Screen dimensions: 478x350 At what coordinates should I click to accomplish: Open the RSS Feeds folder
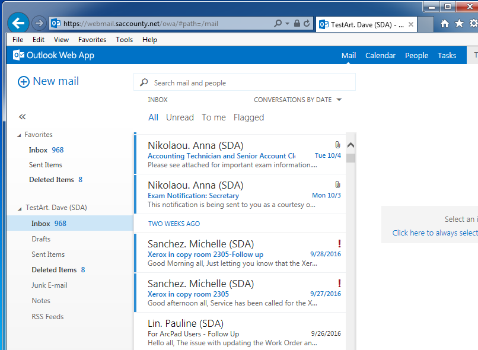(x=47, y=316)
